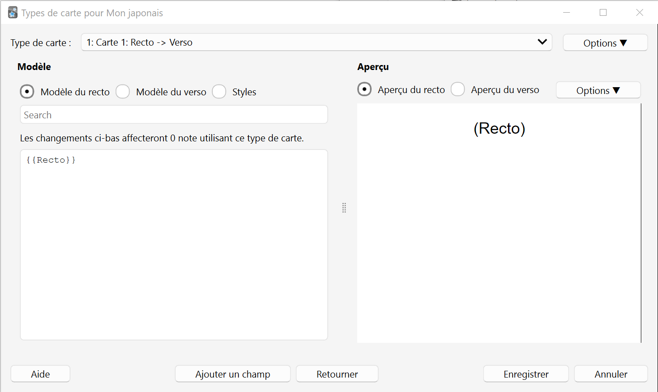Select Styles radio button
The width and height of the screenshot is (658, 392).
[219, 92]
